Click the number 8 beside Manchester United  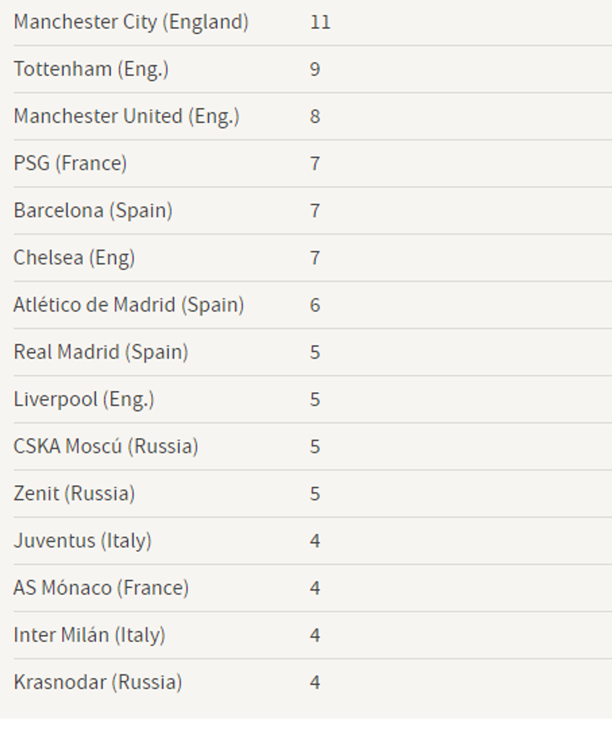click(315, 116)
